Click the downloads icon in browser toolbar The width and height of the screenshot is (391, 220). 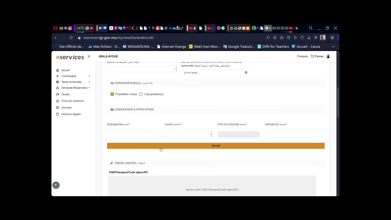click(x=309, y=38)
